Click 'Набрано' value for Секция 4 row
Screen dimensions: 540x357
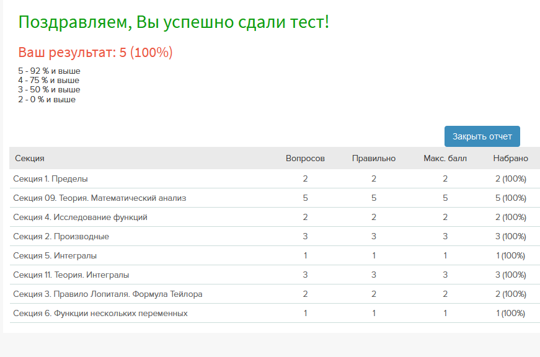click(511, 217)
